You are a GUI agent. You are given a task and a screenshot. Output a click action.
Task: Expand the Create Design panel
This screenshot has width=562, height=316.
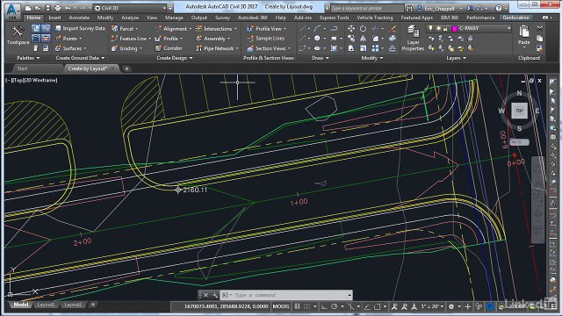(175, 58)
